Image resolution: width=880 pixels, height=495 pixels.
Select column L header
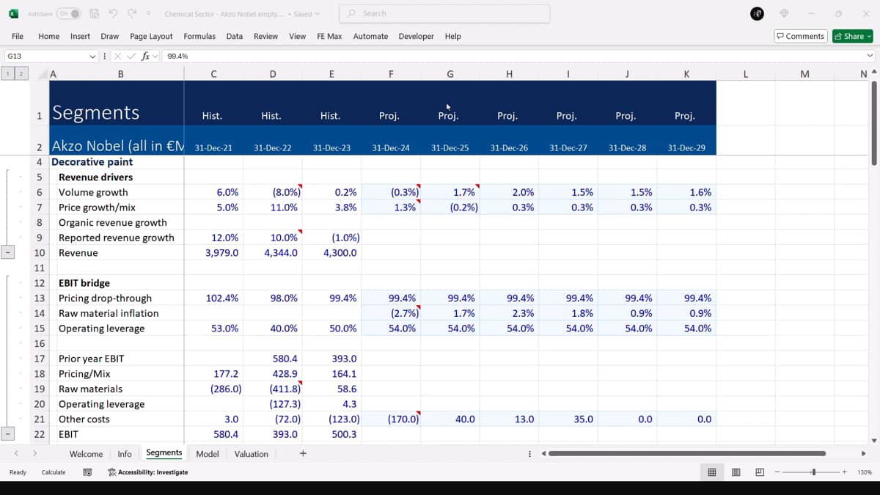745,73
